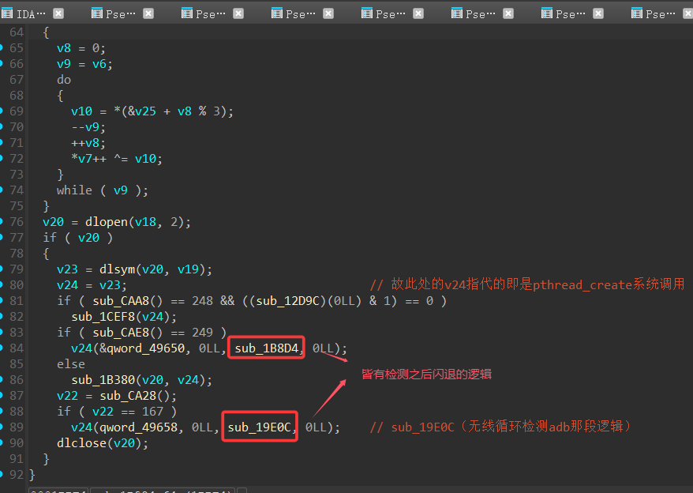The image size is (693, 493).
Task: Click v23 on the line 80 assignment
Action: (x=110, y=285)
